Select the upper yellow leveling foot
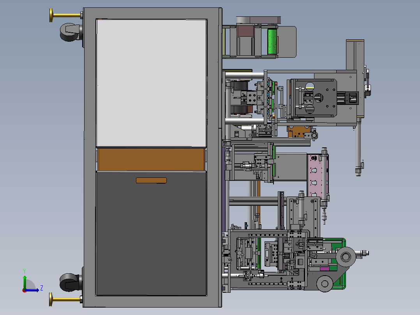Image resolution: width=420 pixels, height=315 pixels. pos(65,15)
